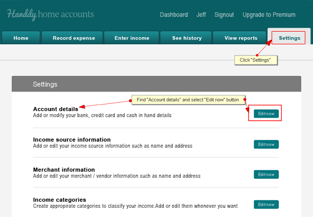Click the gray Settings panel header

point(156,84)
